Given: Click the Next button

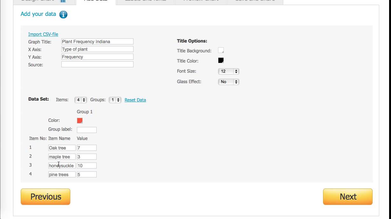Looking at the screenshot, I should [348, 197].
